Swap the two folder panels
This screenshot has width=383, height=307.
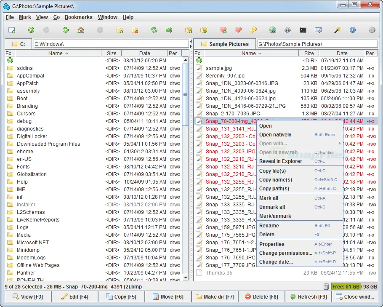tap(154, 30)
